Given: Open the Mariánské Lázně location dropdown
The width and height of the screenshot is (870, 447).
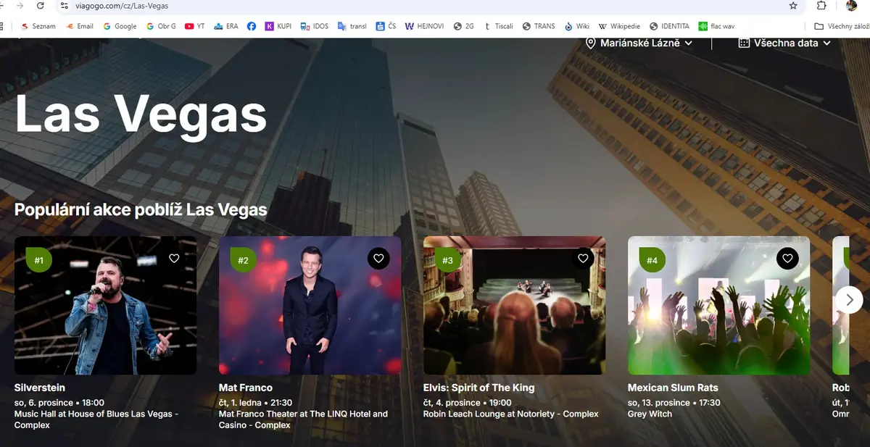Looking at the screenshot, I should pos(639,43).
